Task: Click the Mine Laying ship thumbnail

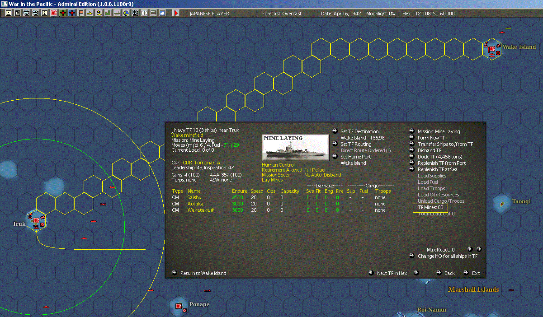Action: tap(296, 147)
